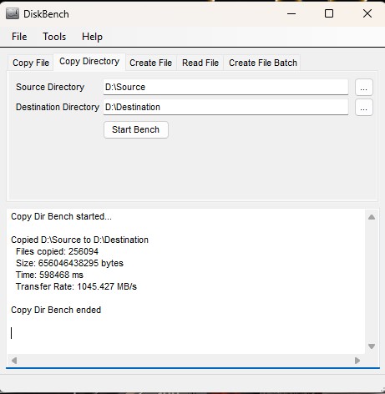The image size is (385, 394).
Task: Click the 'Transfer Rate: 1045.427 MB/s' line
Action: [x=76, y=286]
